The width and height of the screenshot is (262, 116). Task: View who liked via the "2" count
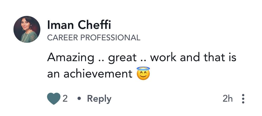(x=65, y=99)
